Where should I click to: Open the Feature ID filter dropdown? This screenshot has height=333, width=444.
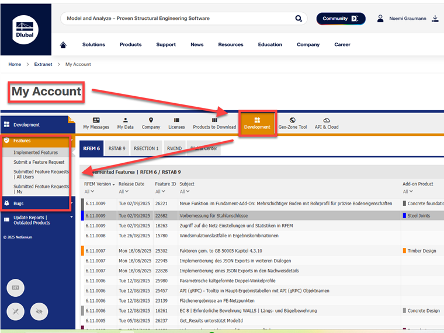160,192
